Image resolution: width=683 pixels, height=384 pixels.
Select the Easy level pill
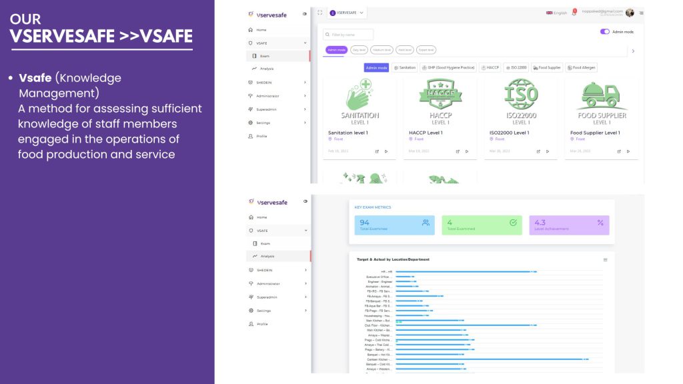click(359, 50)
